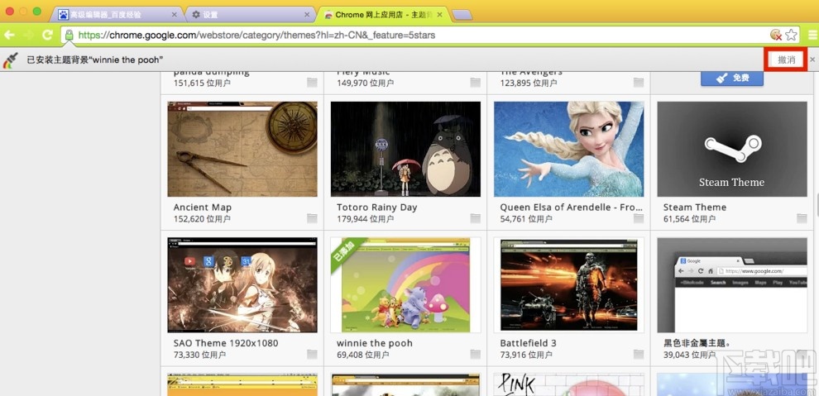Open the Battlefield 3 theme thumbnail

[x=568, y=285]
